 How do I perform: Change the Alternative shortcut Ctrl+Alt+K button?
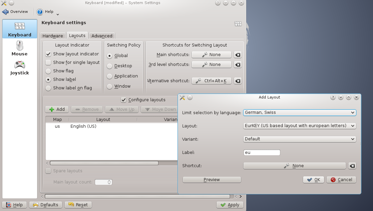click(212, 81)
